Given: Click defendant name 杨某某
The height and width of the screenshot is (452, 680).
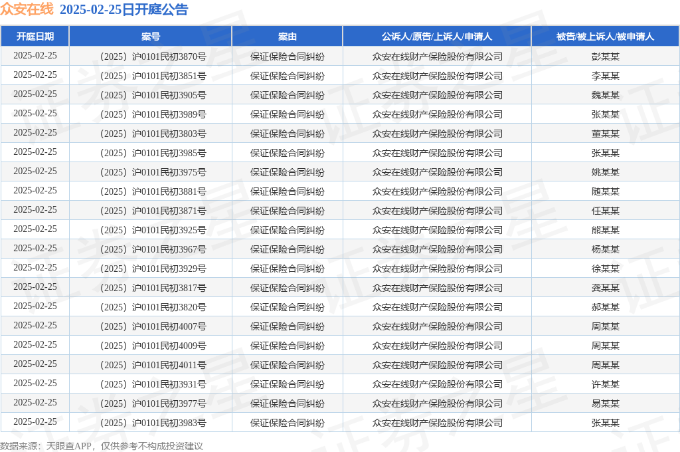Looking at the screenshot, I should (x=606, y=249).
